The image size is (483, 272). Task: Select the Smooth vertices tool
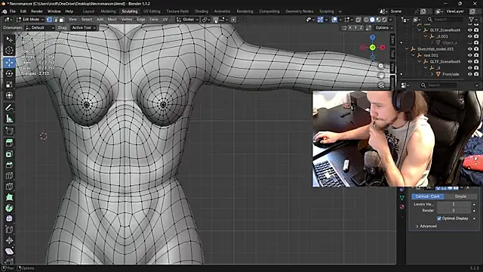[10, 218]
